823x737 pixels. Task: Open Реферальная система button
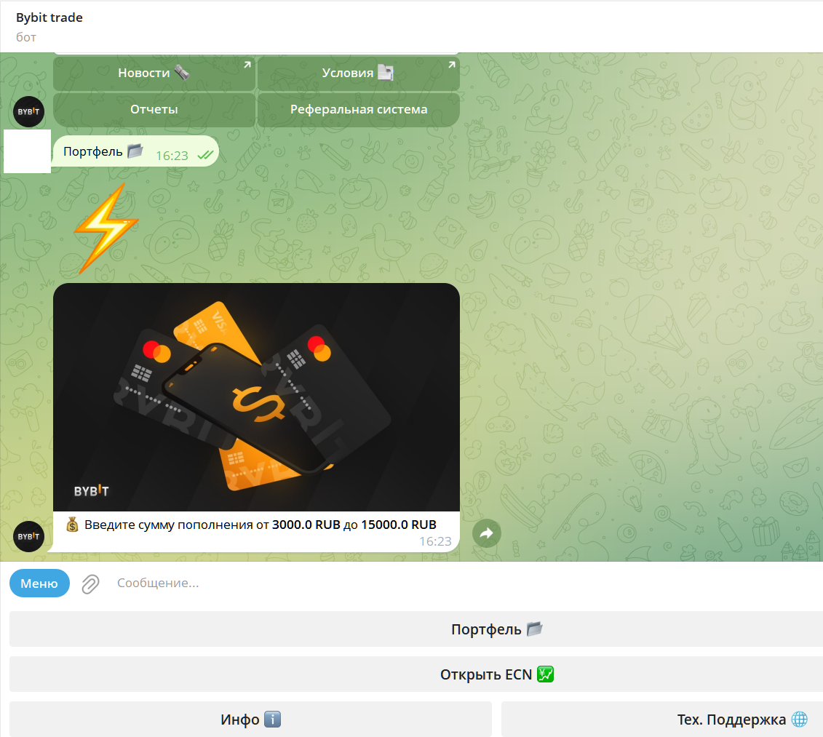tap(359, 110)
